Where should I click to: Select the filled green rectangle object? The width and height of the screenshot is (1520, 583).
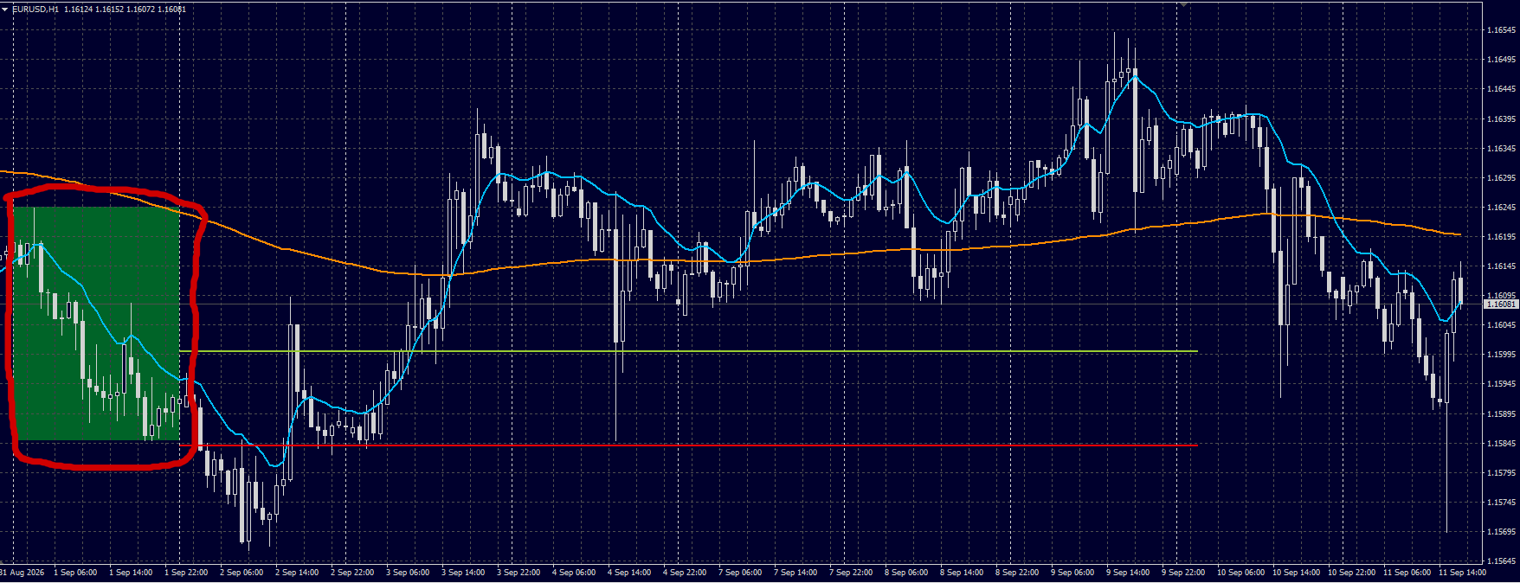point(97,324)
